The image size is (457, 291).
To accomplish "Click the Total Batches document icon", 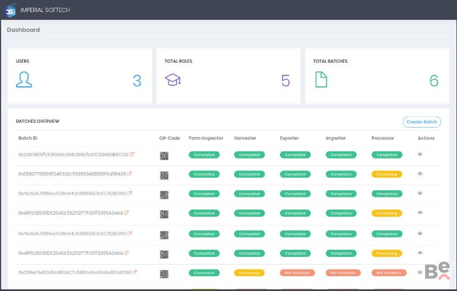I will pyautogui.click(x=321, y=80).
